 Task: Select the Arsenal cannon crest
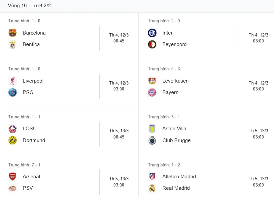13,177
